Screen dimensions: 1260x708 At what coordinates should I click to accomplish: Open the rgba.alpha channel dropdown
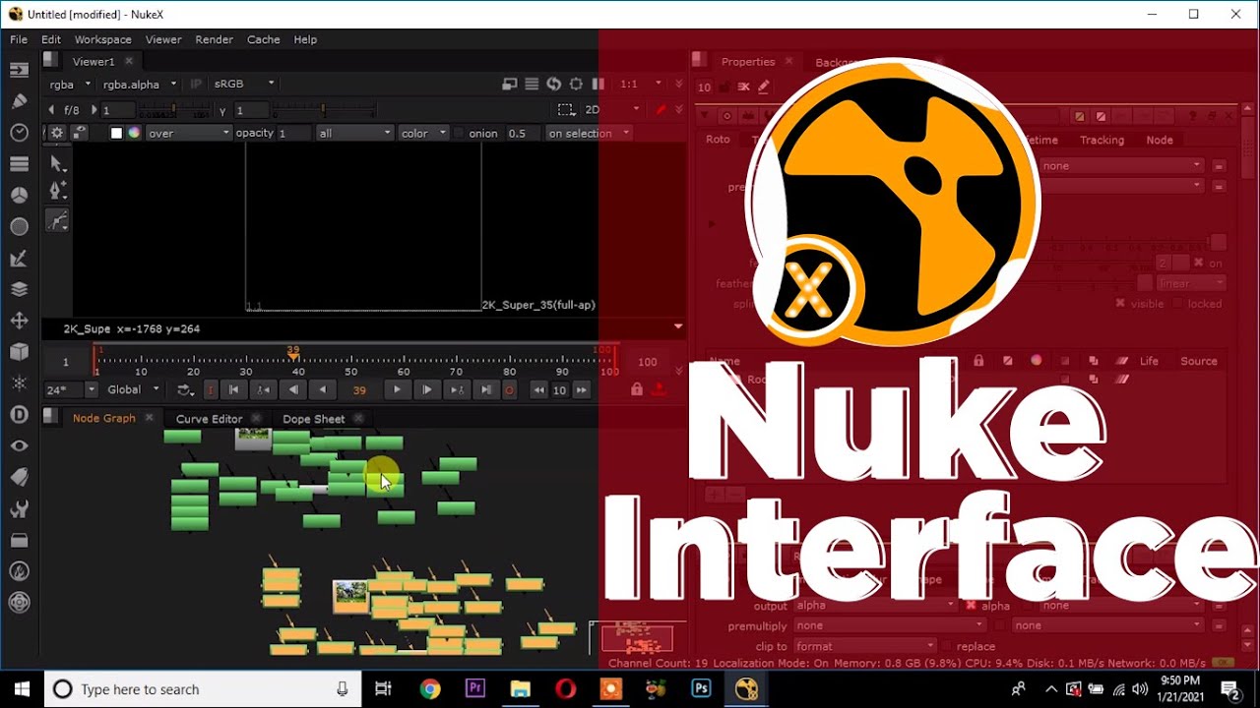140,85
